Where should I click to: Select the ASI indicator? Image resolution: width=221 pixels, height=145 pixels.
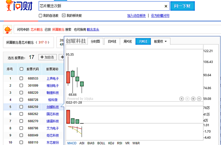pyautogui.click(x=82, y=143)
